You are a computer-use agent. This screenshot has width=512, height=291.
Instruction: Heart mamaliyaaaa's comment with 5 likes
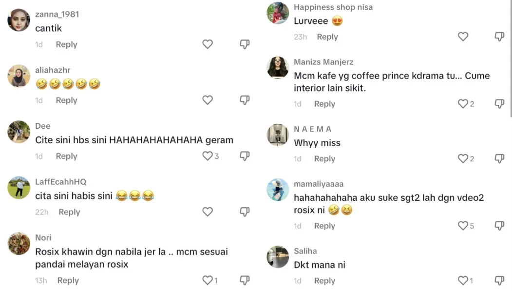(x=463, y=226)
